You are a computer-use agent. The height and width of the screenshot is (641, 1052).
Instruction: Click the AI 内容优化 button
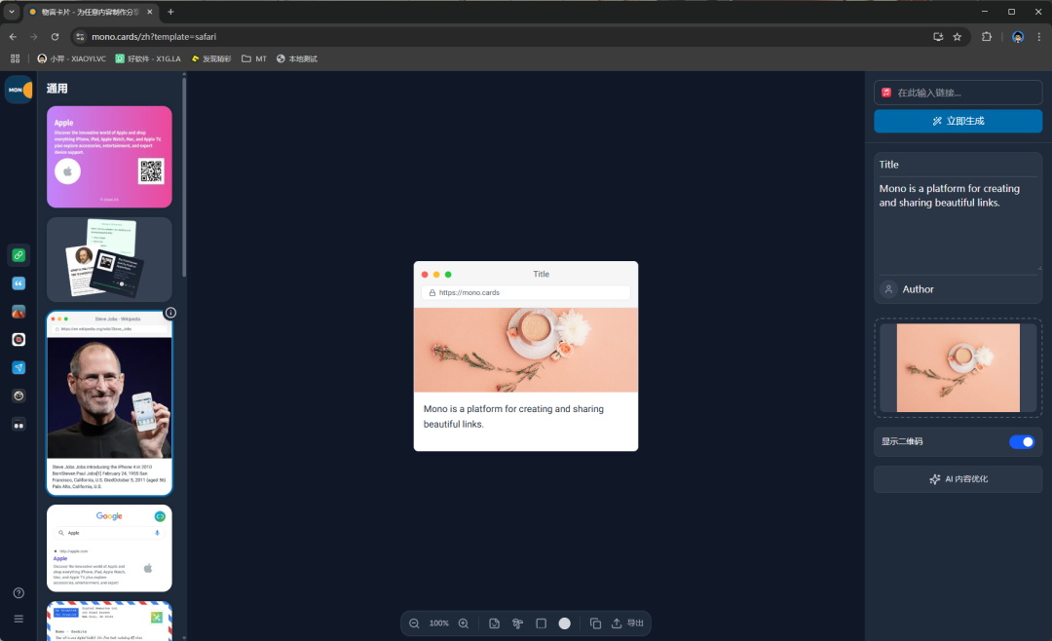(958, 479)
